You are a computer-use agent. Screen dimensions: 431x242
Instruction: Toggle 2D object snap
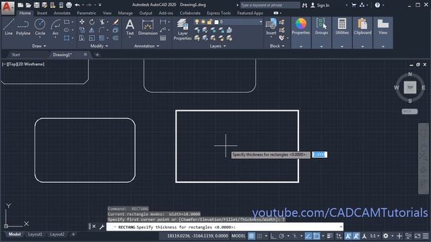click(x=317, y=236)
